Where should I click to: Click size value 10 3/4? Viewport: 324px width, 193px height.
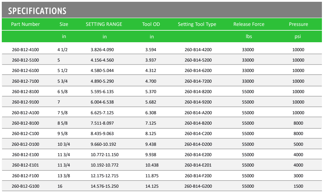pyautogui.click(x=64, y=144)
